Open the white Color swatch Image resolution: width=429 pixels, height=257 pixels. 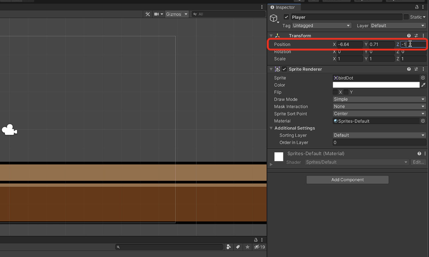pos(376,85)
